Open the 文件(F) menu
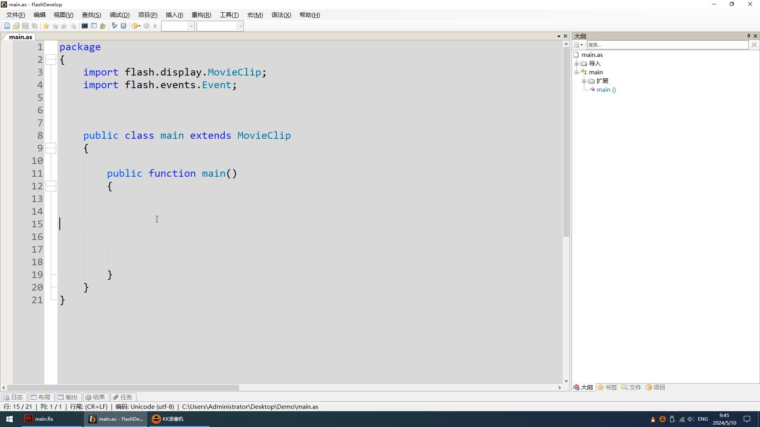This screenshot has height=427, width=760. coord(16,15)
